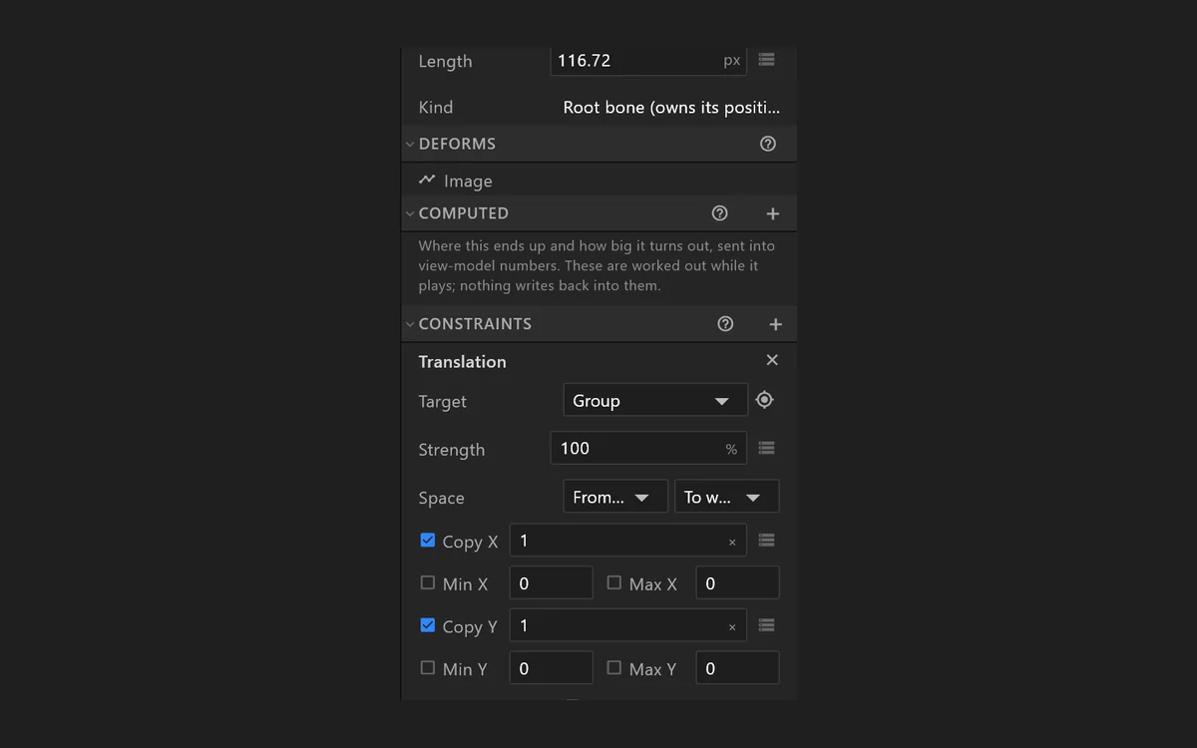The image size is (1197, 748).
Task: Uncheck the Copy Y checkbox
Action: click(428, 625)
